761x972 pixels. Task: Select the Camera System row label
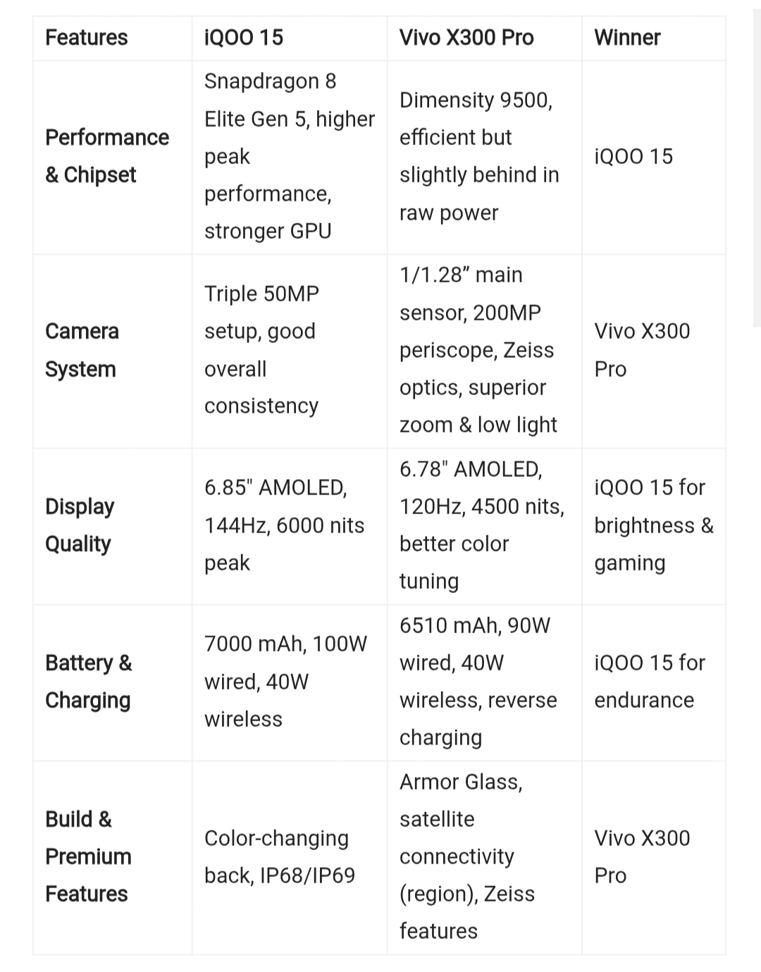(82, 350)
